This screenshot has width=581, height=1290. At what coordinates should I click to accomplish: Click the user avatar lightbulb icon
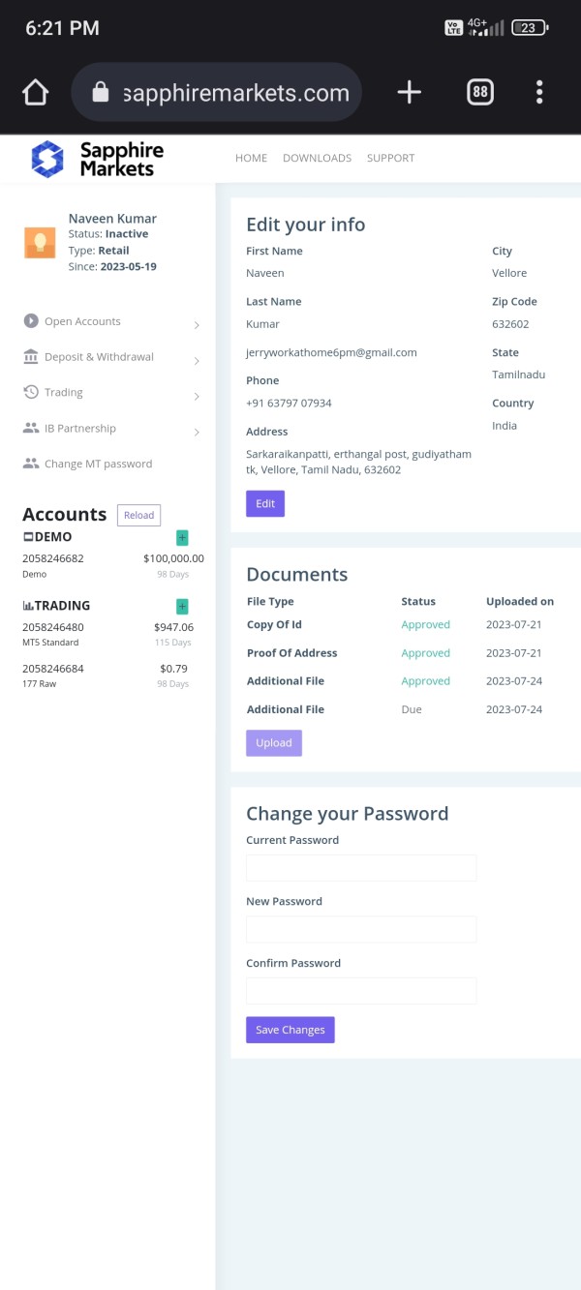coord(40,242)
